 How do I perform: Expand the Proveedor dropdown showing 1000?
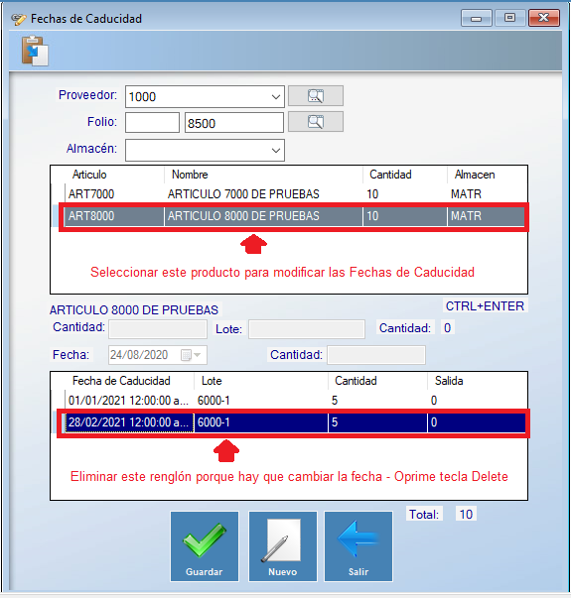[x=276, y=97]
